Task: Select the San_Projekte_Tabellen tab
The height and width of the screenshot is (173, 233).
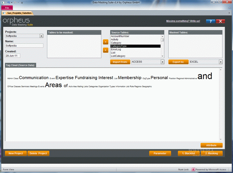Action: point(17,13)
